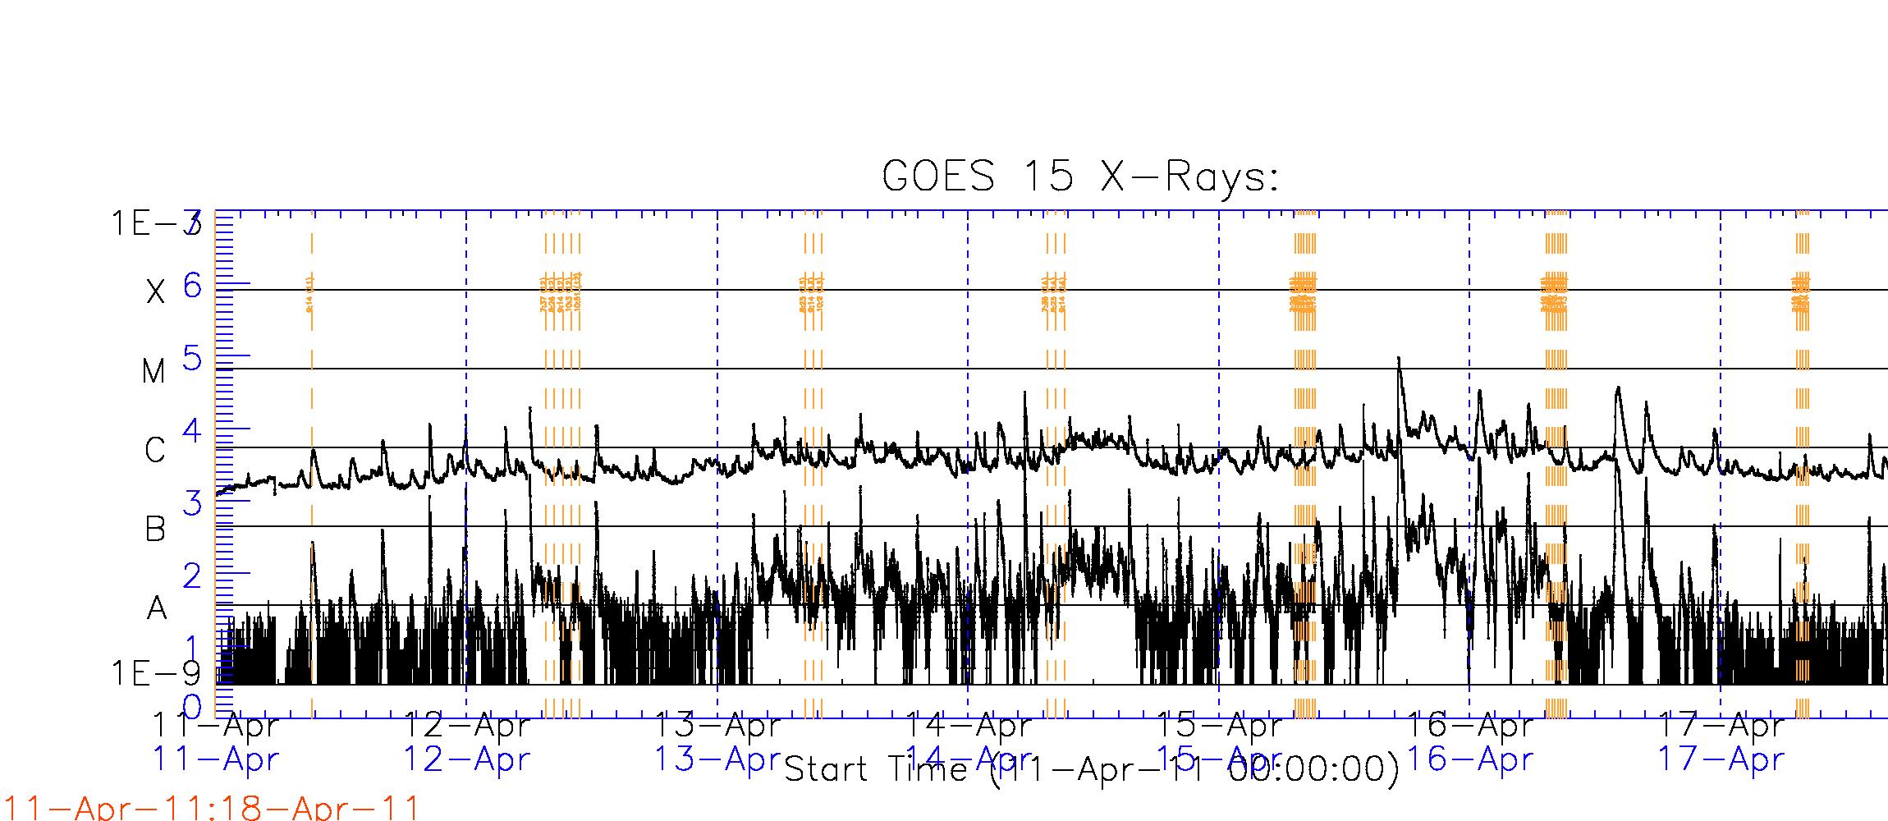
Task: Click the C flare class label
Action: point(155,451)
